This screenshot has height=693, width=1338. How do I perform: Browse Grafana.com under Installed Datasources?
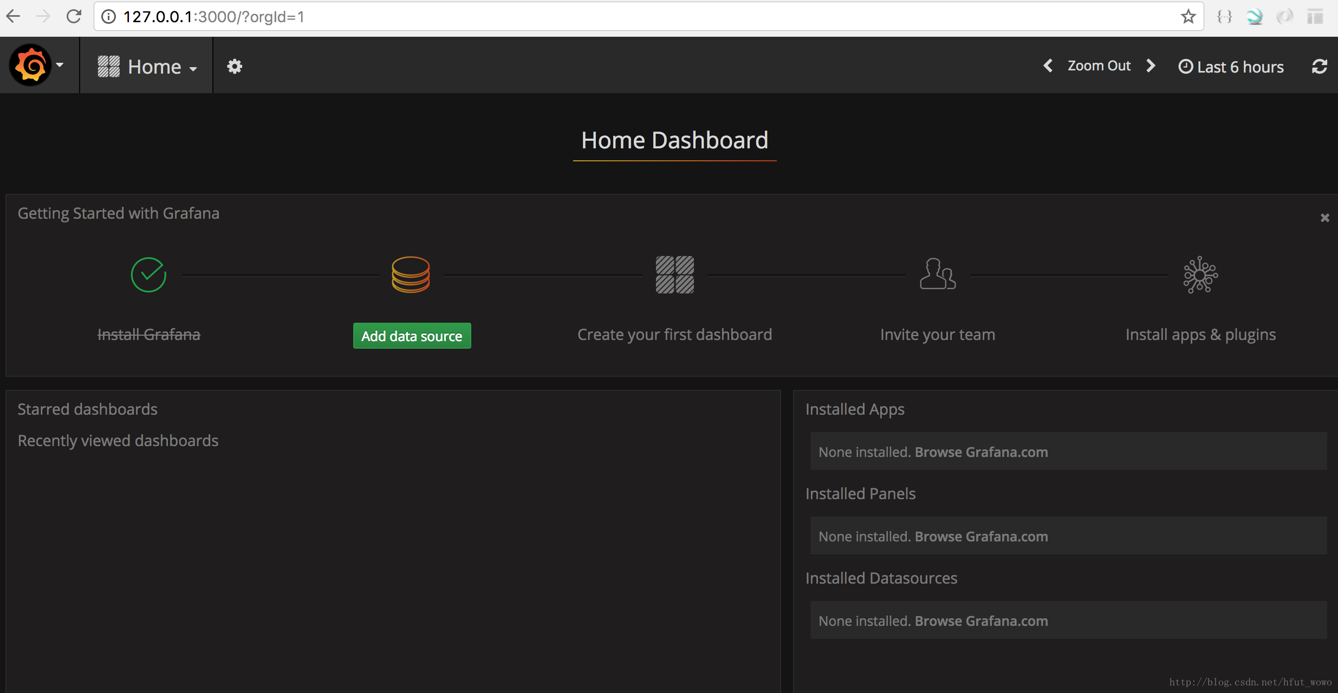point(982,621)
